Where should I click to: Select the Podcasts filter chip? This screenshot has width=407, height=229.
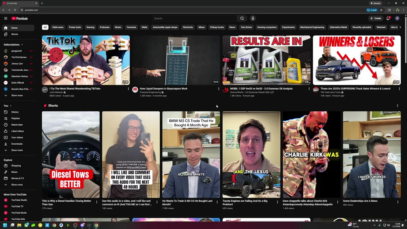105,27
